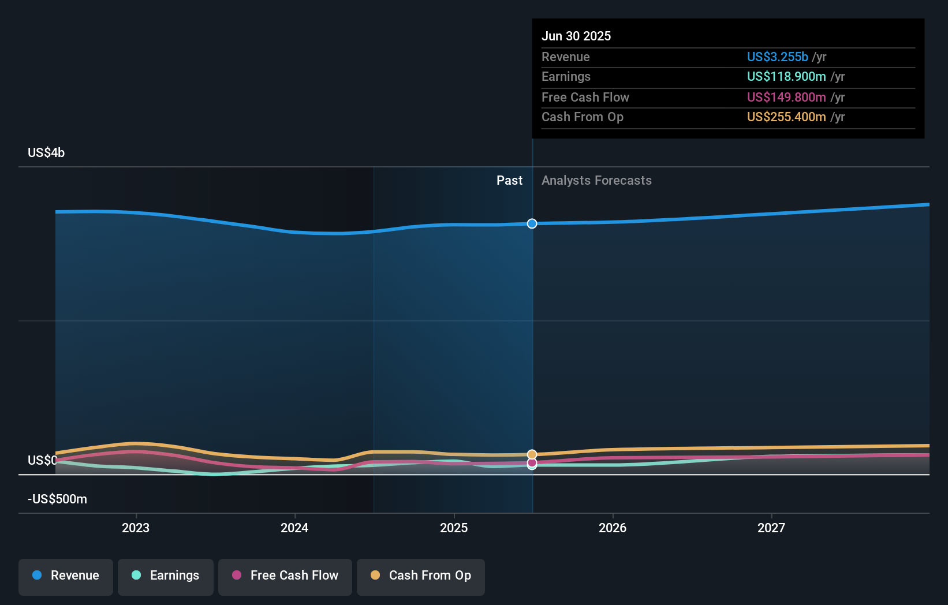Switch to the Past section of the chart
The height and width of the screenshot is (605, 948).
tap(509, 180)
